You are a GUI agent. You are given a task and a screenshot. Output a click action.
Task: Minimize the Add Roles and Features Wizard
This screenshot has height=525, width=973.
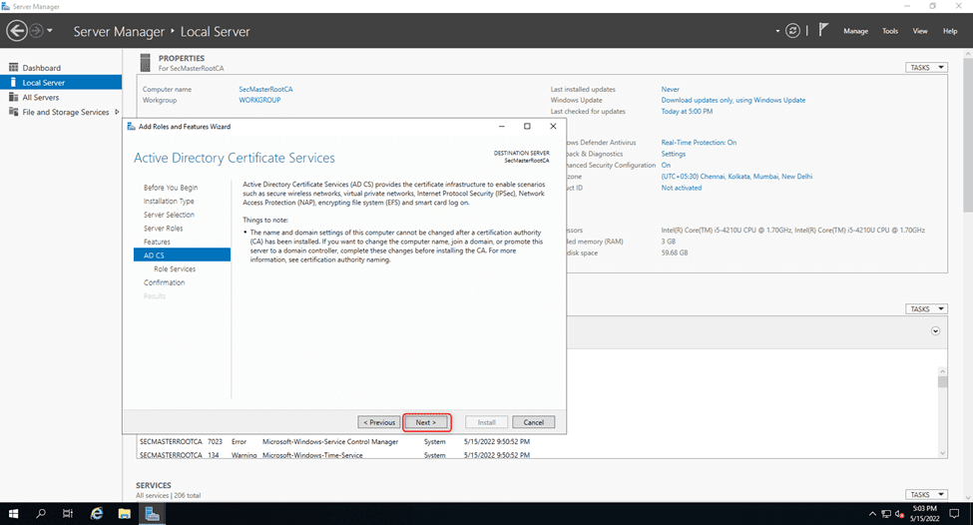(501, 126)
